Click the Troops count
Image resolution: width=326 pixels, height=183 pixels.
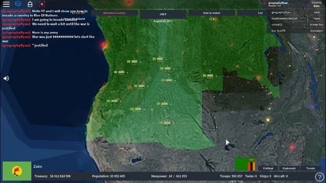click(231, 176)
